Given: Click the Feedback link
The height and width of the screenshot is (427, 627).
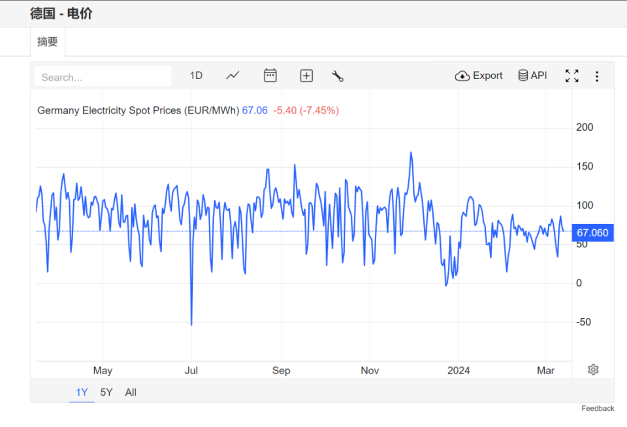Looking at the screenshot, I should (598, 408).
